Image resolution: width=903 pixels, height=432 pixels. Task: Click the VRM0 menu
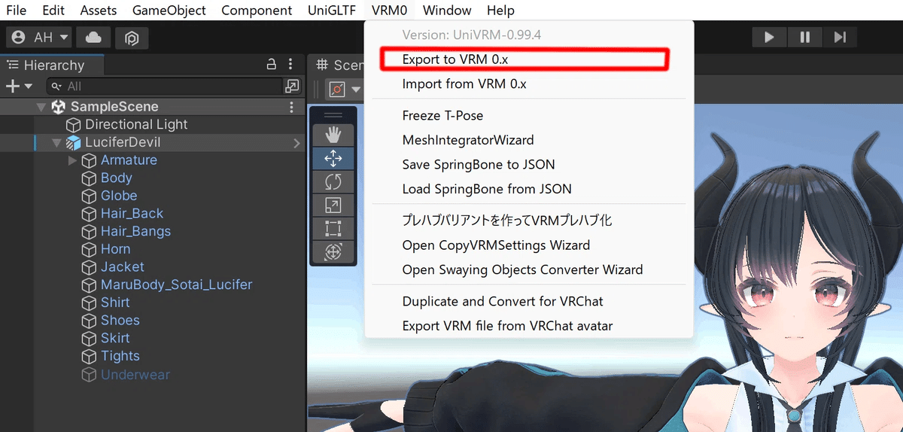point(389,11)
